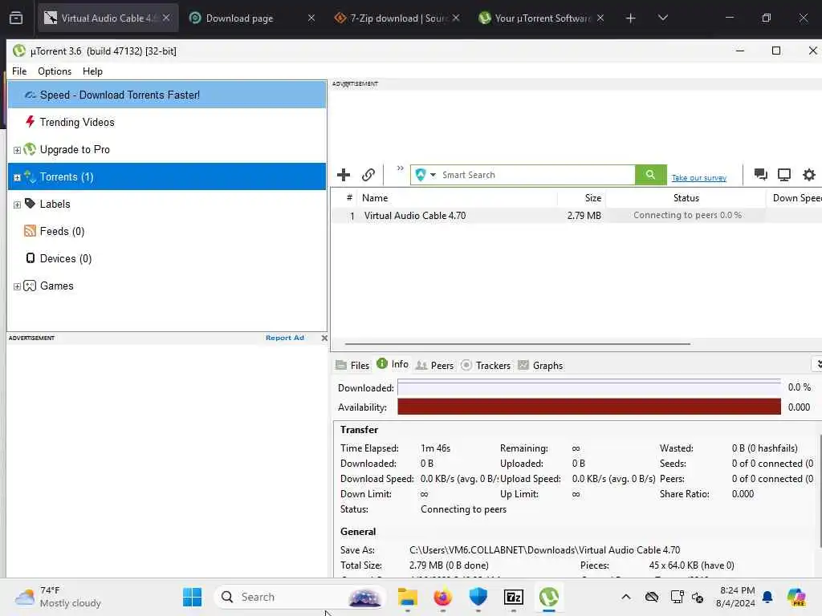The height and width of the screenshot is (616, 822).
Task: Click the Devices phone icon
Action: click(x=31, y=258)
